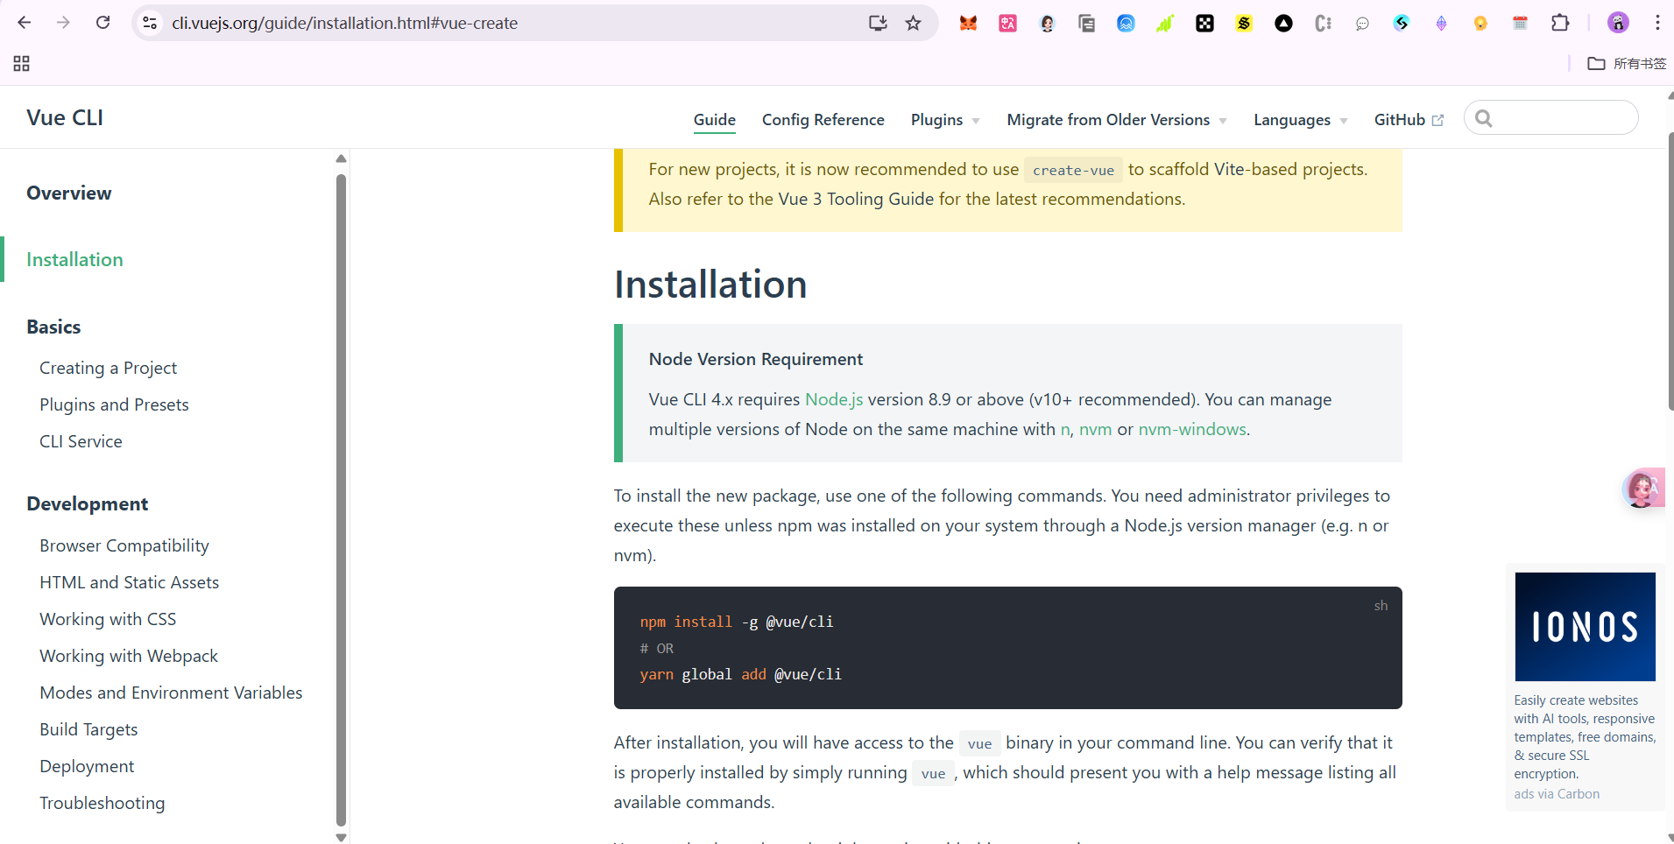Open Plugins and Presets page
Image resolution: width=1674 pixels, height=844 pixels.
point(114,404)
